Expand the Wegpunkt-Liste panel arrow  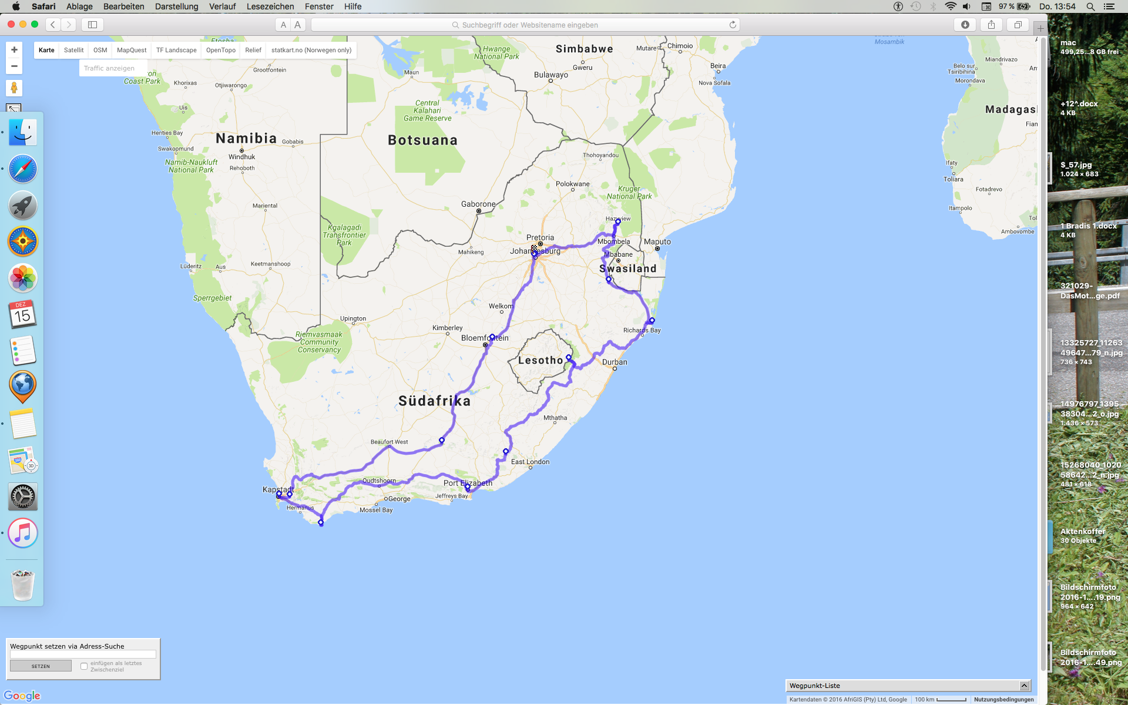1024,686
